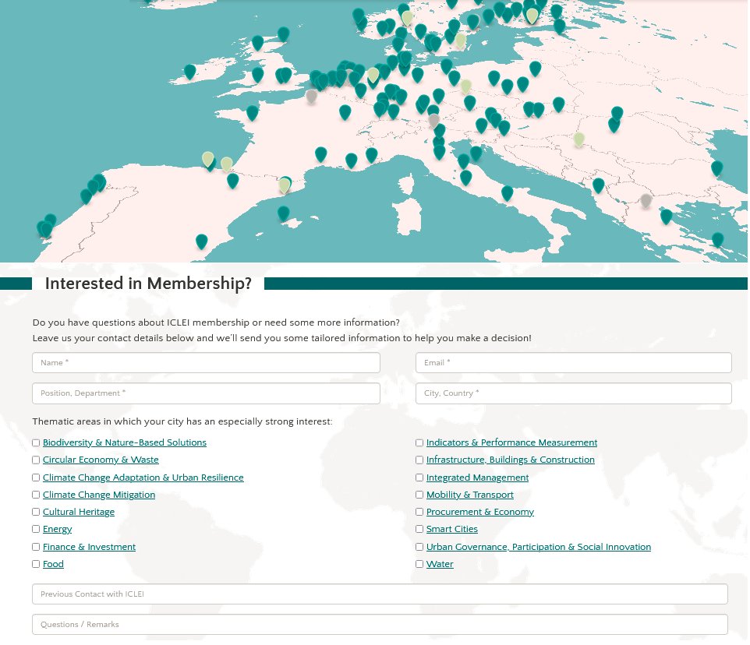Image resolution: width=750 pixels, height=645 pixels.
Task: Follow the Water topic link
Action: pos(440,564)
